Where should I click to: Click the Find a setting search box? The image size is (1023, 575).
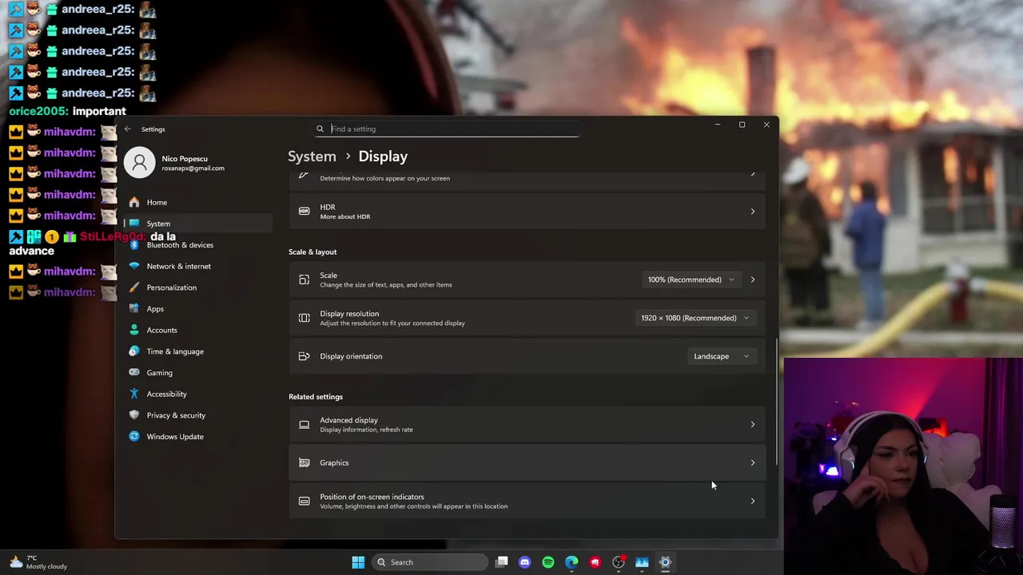448,129
